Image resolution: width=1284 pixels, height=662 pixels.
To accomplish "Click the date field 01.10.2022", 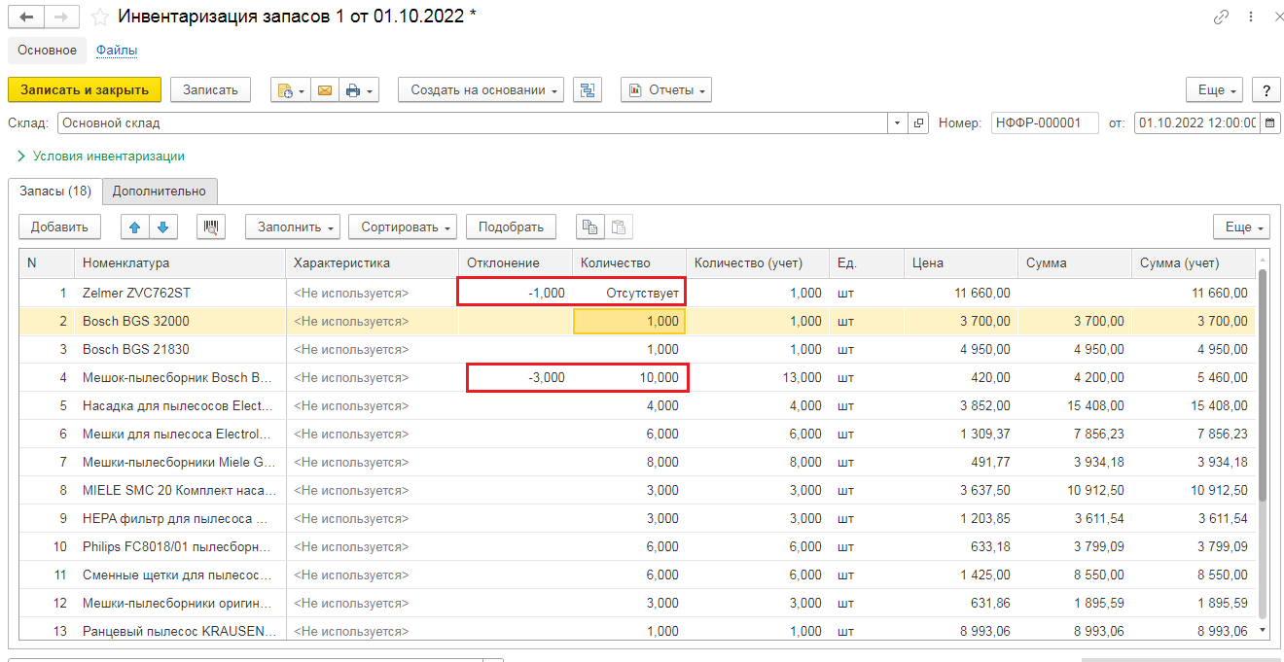I will (x=1197, y=123).
